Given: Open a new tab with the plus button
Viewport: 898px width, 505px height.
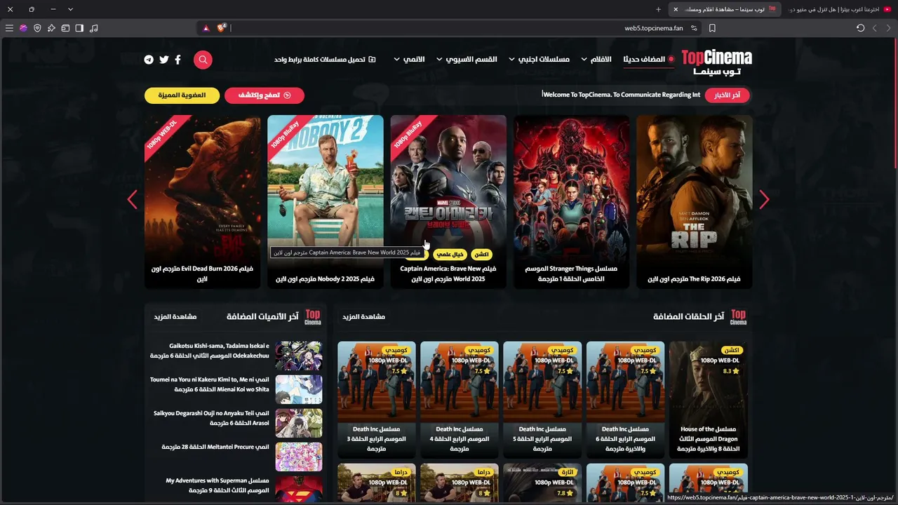Looking at the screenshot, I should [x=658, y=9].
